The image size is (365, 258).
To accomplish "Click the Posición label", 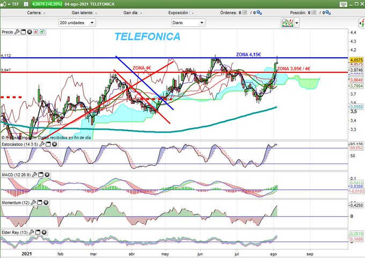I will tap(298, 13).
